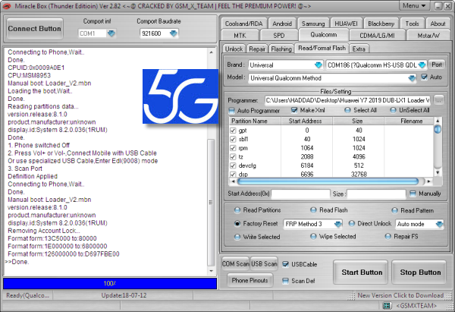Click the 5G logo image
Screen dimensions: 455x312
pos(180,96)
